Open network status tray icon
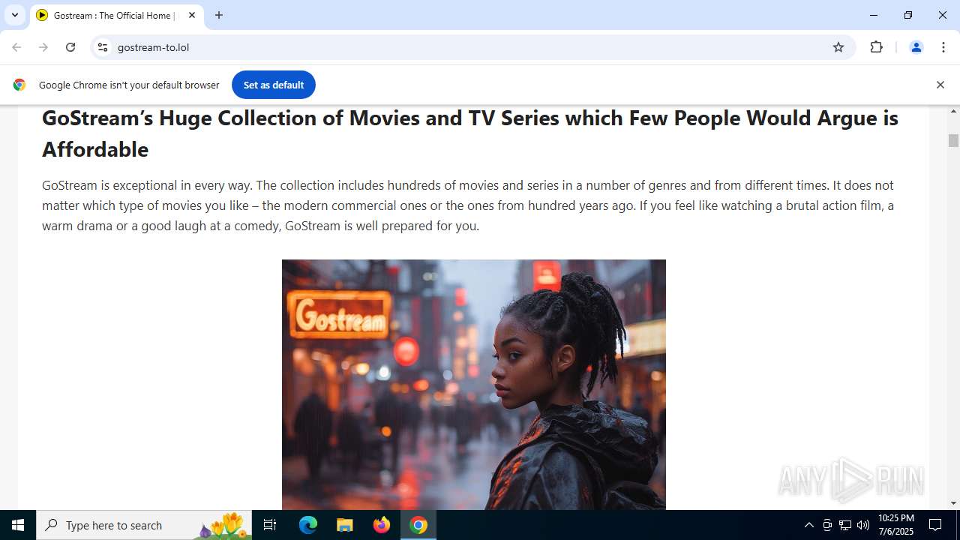Viewport: 960px width, 540px height. click(845, 525)
